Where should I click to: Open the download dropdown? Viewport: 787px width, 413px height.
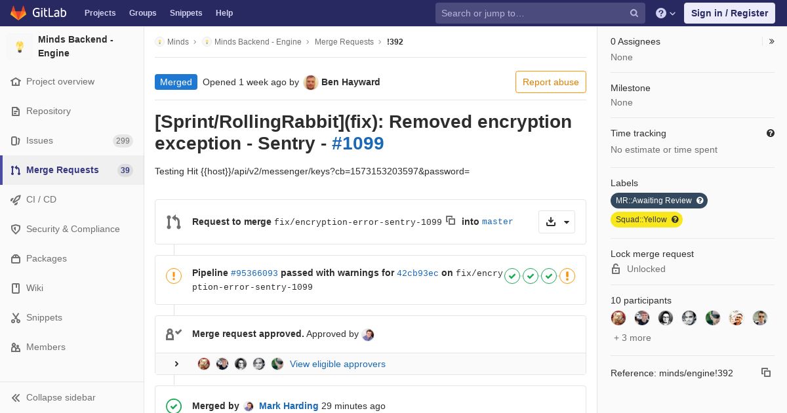tap(557, 222)
